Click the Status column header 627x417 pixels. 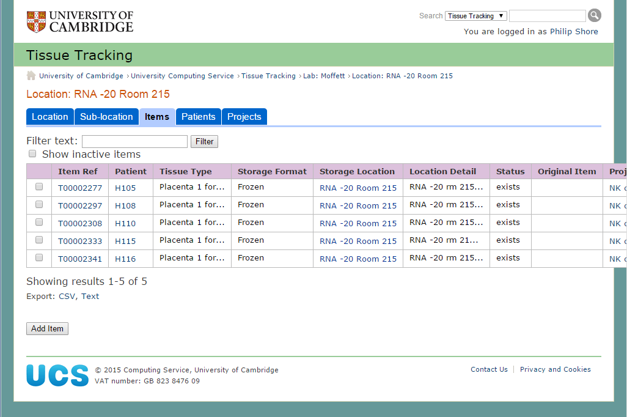[510, 172]
